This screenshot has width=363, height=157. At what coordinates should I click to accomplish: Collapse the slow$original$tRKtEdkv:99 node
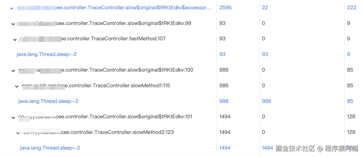13,24
